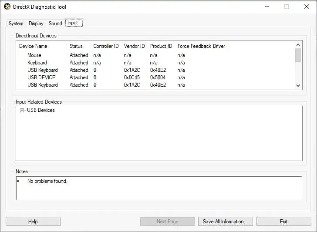
Task: Click Save All Information button
Action: [x=226, y=222]
